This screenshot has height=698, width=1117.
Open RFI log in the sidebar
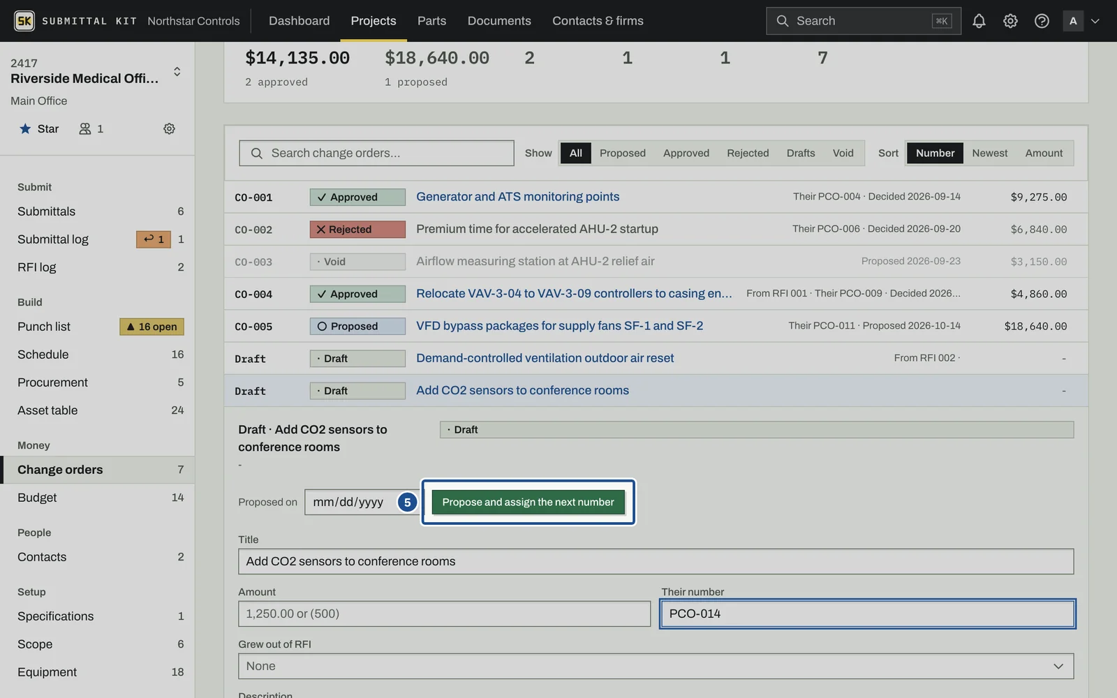[98, 267]
